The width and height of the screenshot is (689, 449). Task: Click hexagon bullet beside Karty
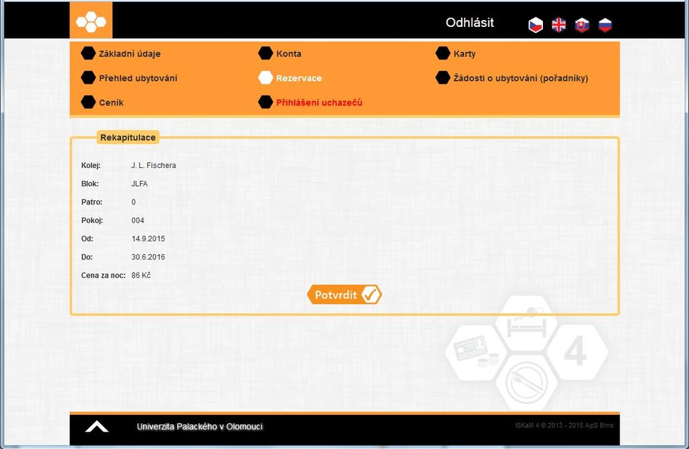click(x=443, y=53)
